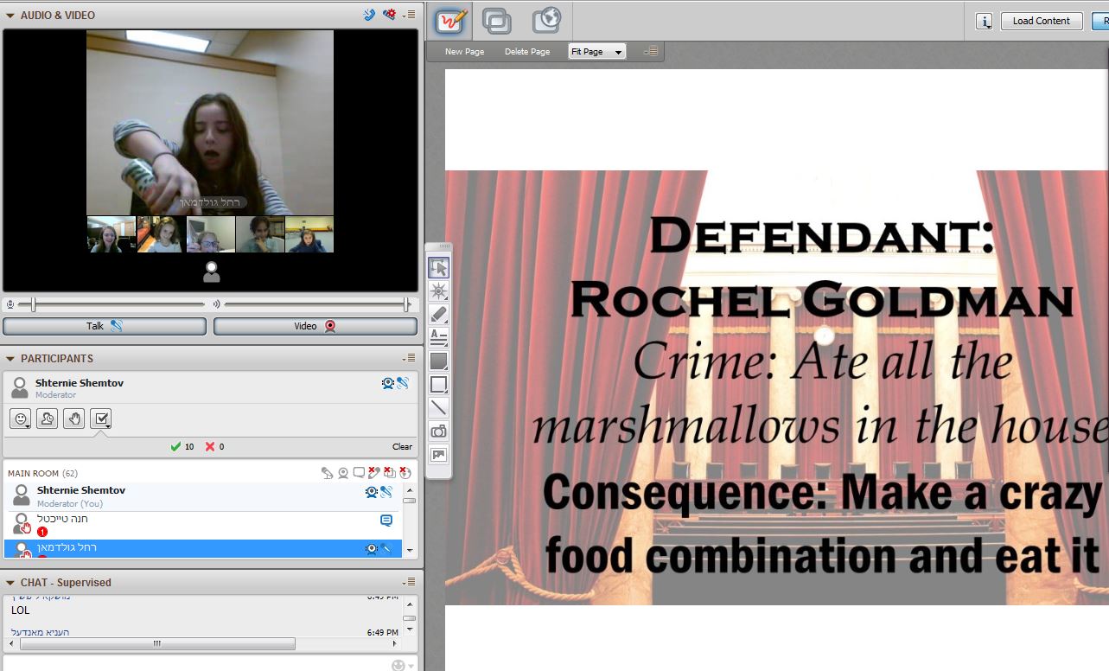Clear the polling responses
This screenshot has height=671, width=1109.
tap(402, 447)
